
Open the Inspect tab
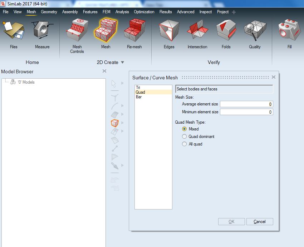[206, 12]
